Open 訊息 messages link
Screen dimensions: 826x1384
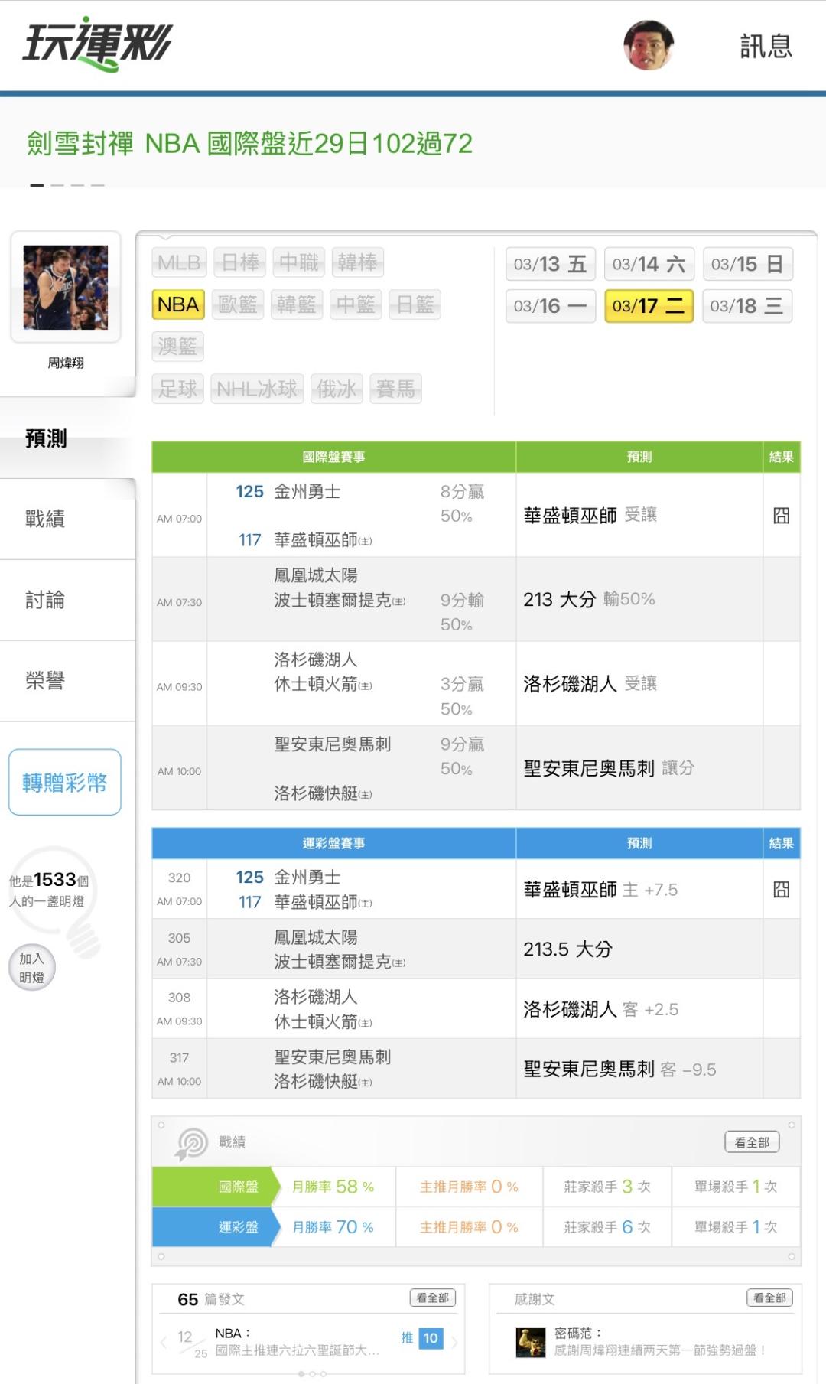click(x=766, y=46)
